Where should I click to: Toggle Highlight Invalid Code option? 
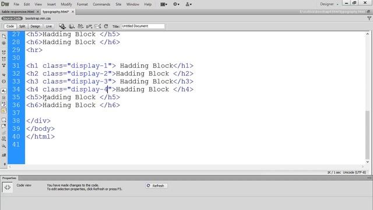pos(4,97)
